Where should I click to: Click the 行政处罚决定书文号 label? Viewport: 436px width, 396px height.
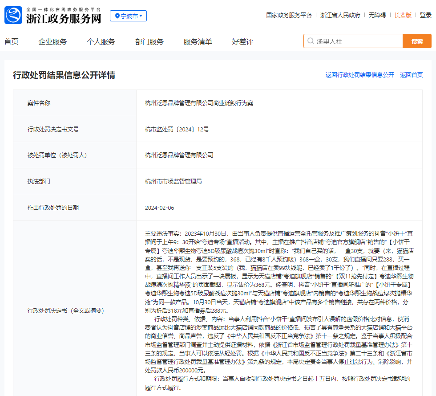[53, 129]
